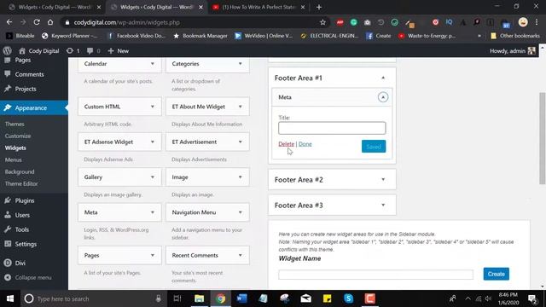Image resolution: width=546 pixels, height=307 pixels.
Task: Click the WordPress logo in admin bar
Action: coord(7,51)
